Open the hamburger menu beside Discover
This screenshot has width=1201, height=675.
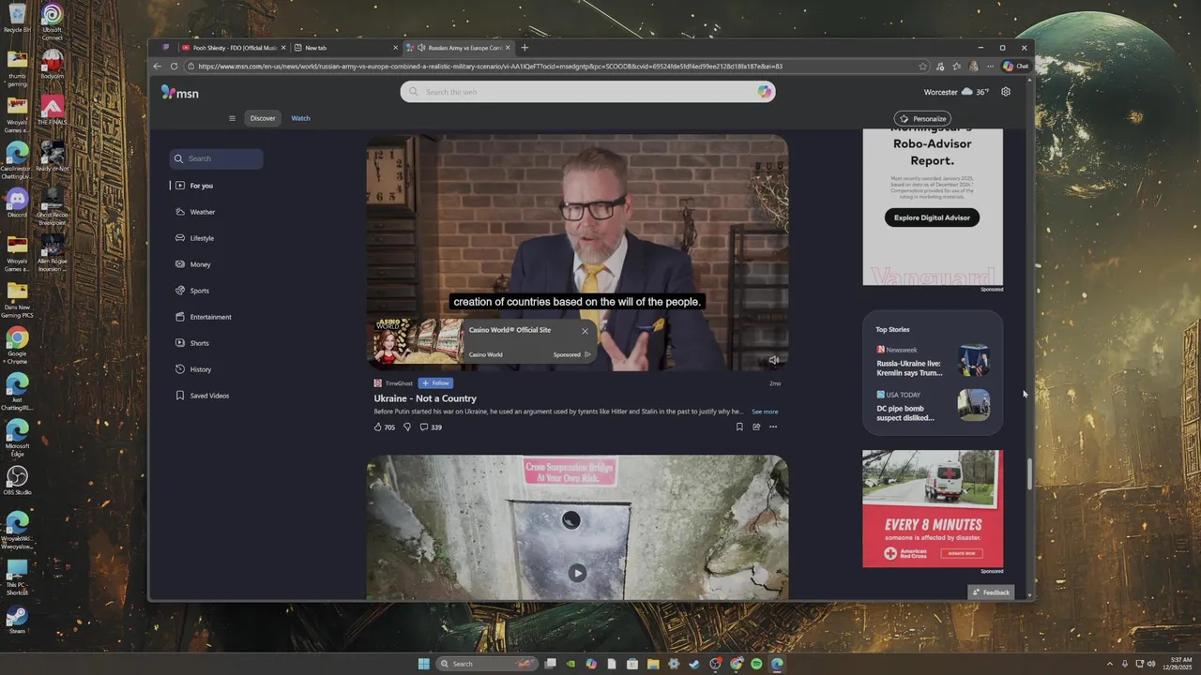click(232, 118)
